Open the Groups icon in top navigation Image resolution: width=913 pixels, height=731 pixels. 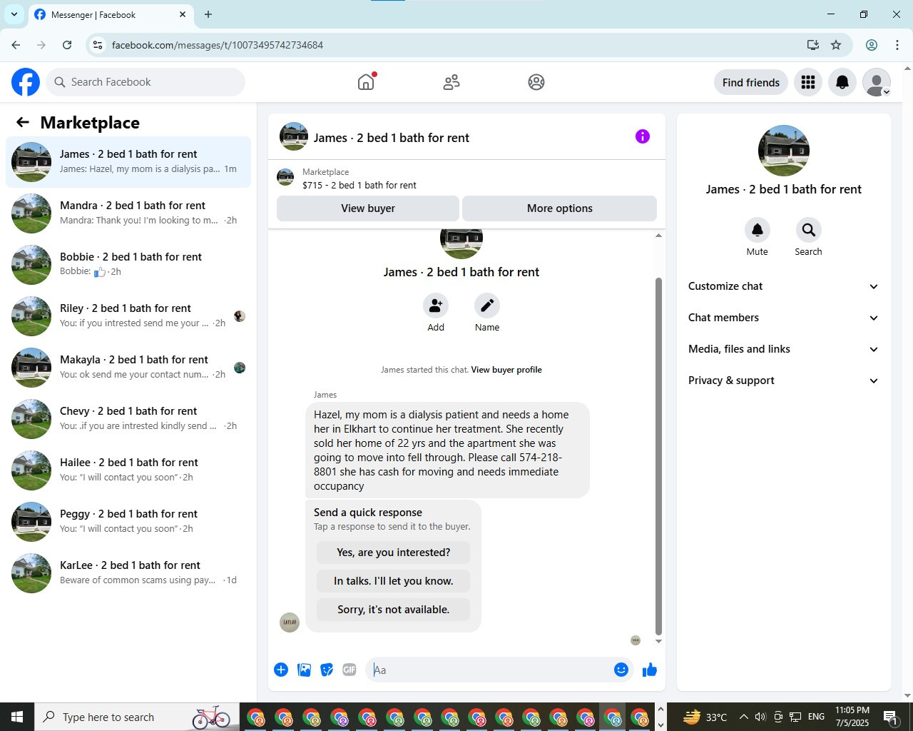click(536, 82)
